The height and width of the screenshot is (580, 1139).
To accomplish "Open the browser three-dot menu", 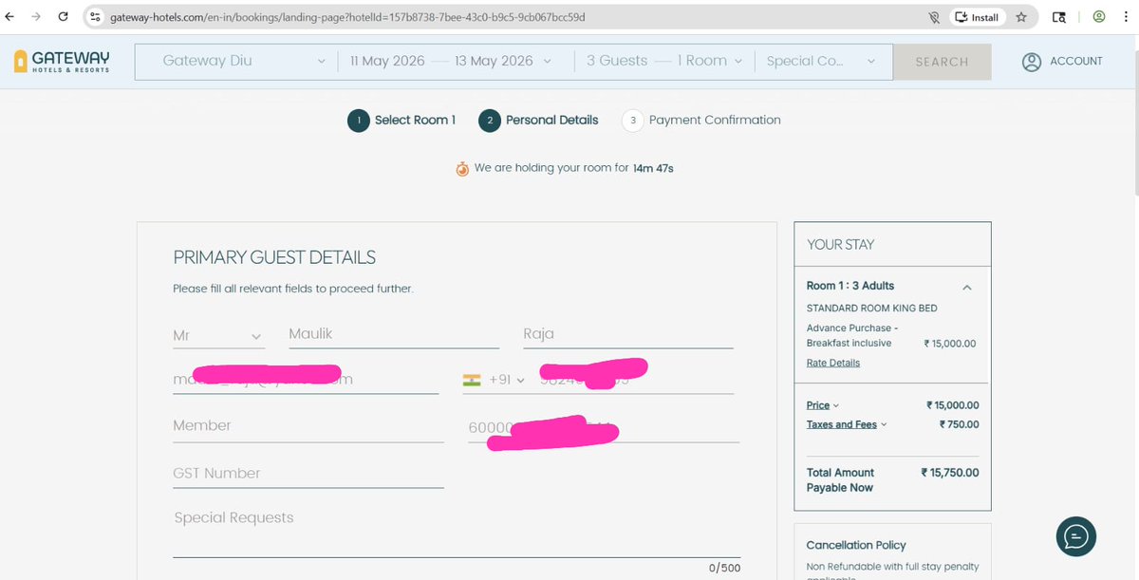I will point(1126,17).
